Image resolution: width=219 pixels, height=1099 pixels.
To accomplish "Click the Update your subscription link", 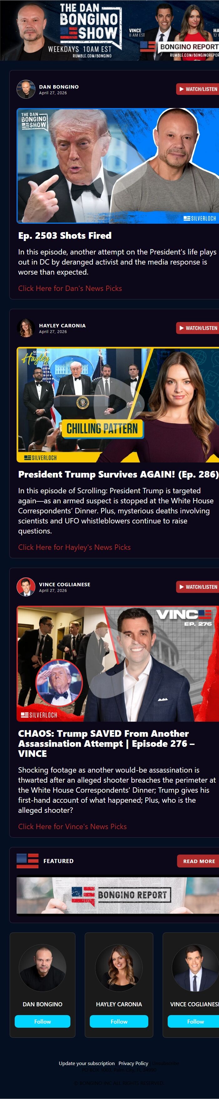I will 87,1063.
